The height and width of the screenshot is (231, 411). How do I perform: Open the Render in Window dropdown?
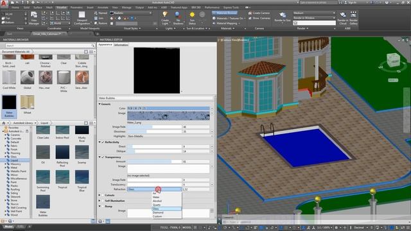click(x=314, y=18)
